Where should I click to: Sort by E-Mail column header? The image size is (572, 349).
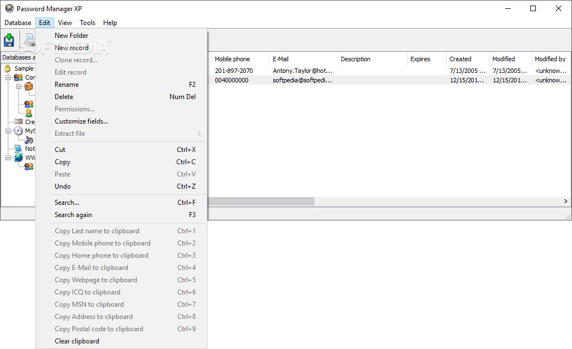pyautogui.click(x=303, y=59)
